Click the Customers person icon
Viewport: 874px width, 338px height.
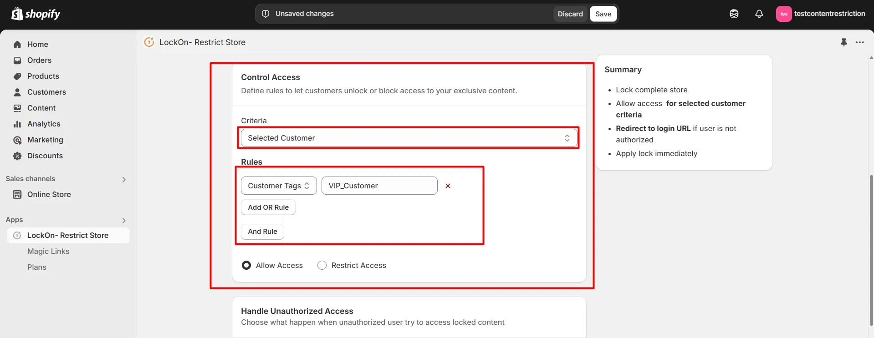click(x=17, y=92)
